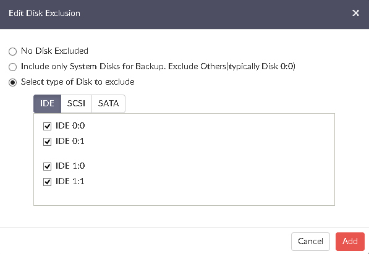
Task: Click 'Include only System Disks for Backup' text
Action: [x=93, y=66]
